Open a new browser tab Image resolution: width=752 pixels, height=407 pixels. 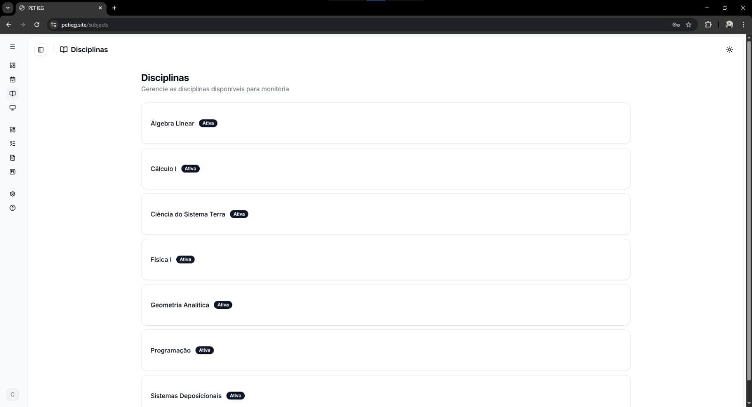(x=114, y=8)
